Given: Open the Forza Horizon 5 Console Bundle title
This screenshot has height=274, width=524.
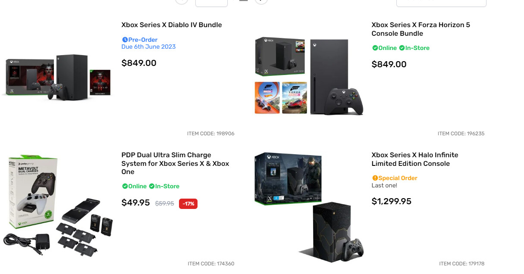Looking at the screenshot, I should click(x=420, y=29).
